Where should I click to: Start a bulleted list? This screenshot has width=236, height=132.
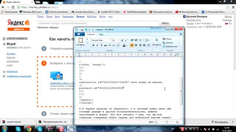140,40
